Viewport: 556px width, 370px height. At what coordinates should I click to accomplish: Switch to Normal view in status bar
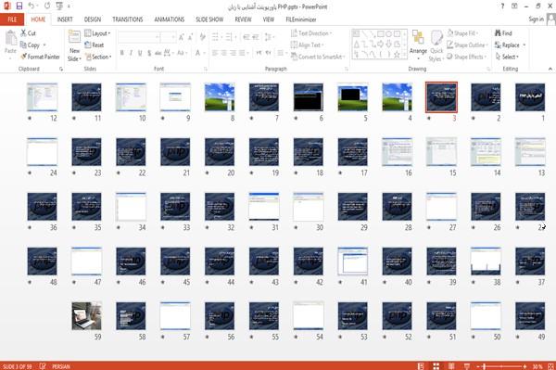click(x=421, y=366)
